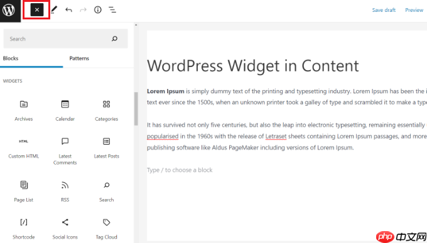
Task: Insert the Custom HTML block
Action: (x=24, y=148)
